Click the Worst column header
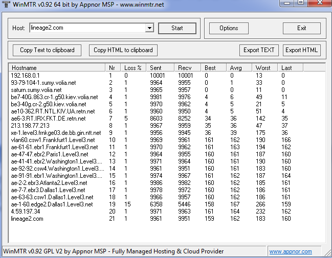332x258 pixels. coord(264,67)
